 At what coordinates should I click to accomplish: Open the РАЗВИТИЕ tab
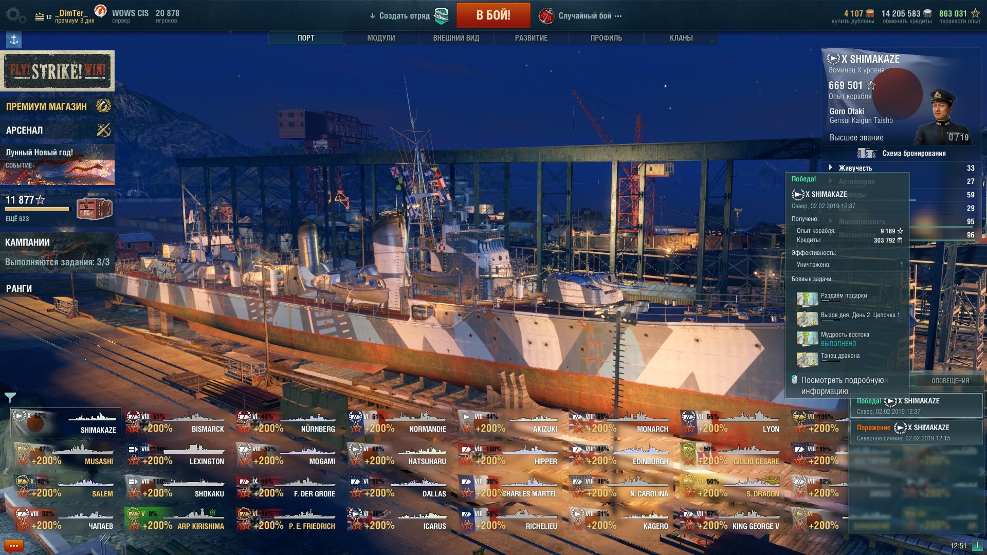(531, 38)
